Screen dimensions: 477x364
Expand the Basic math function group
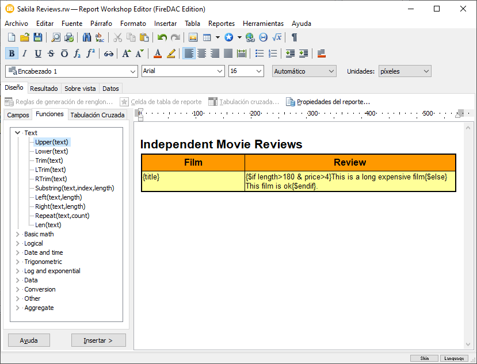click(x=18, y=234)
